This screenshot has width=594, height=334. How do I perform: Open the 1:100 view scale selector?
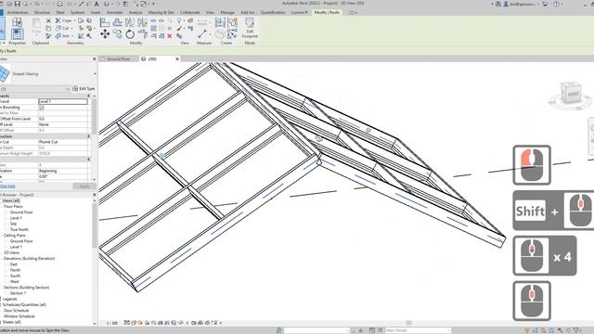[112, 323]
